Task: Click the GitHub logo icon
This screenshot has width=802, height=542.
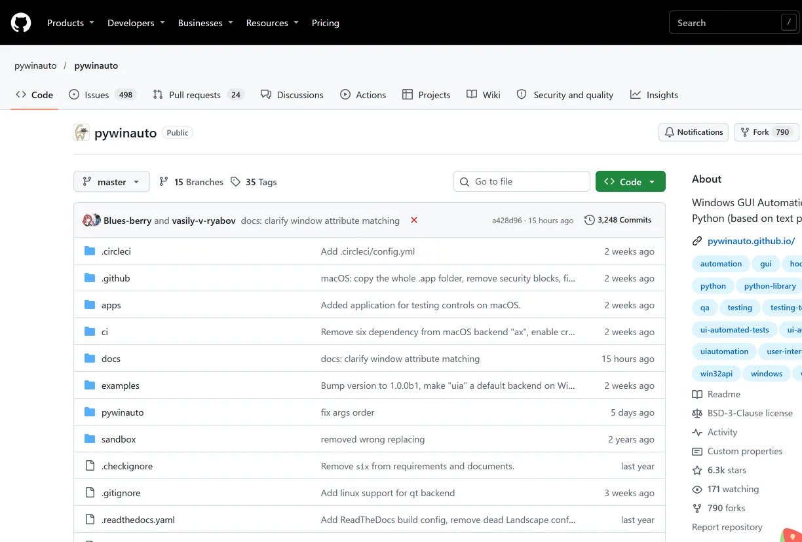Action: pyautogui.click(x=21, y=23)
